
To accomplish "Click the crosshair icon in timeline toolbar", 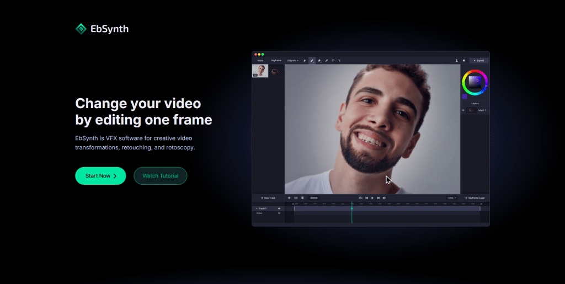I will (x=289, y=198).
